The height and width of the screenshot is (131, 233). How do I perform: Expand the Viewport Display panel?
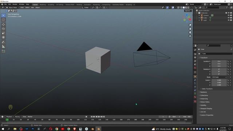pyautogui.click(x=206, y=108)
